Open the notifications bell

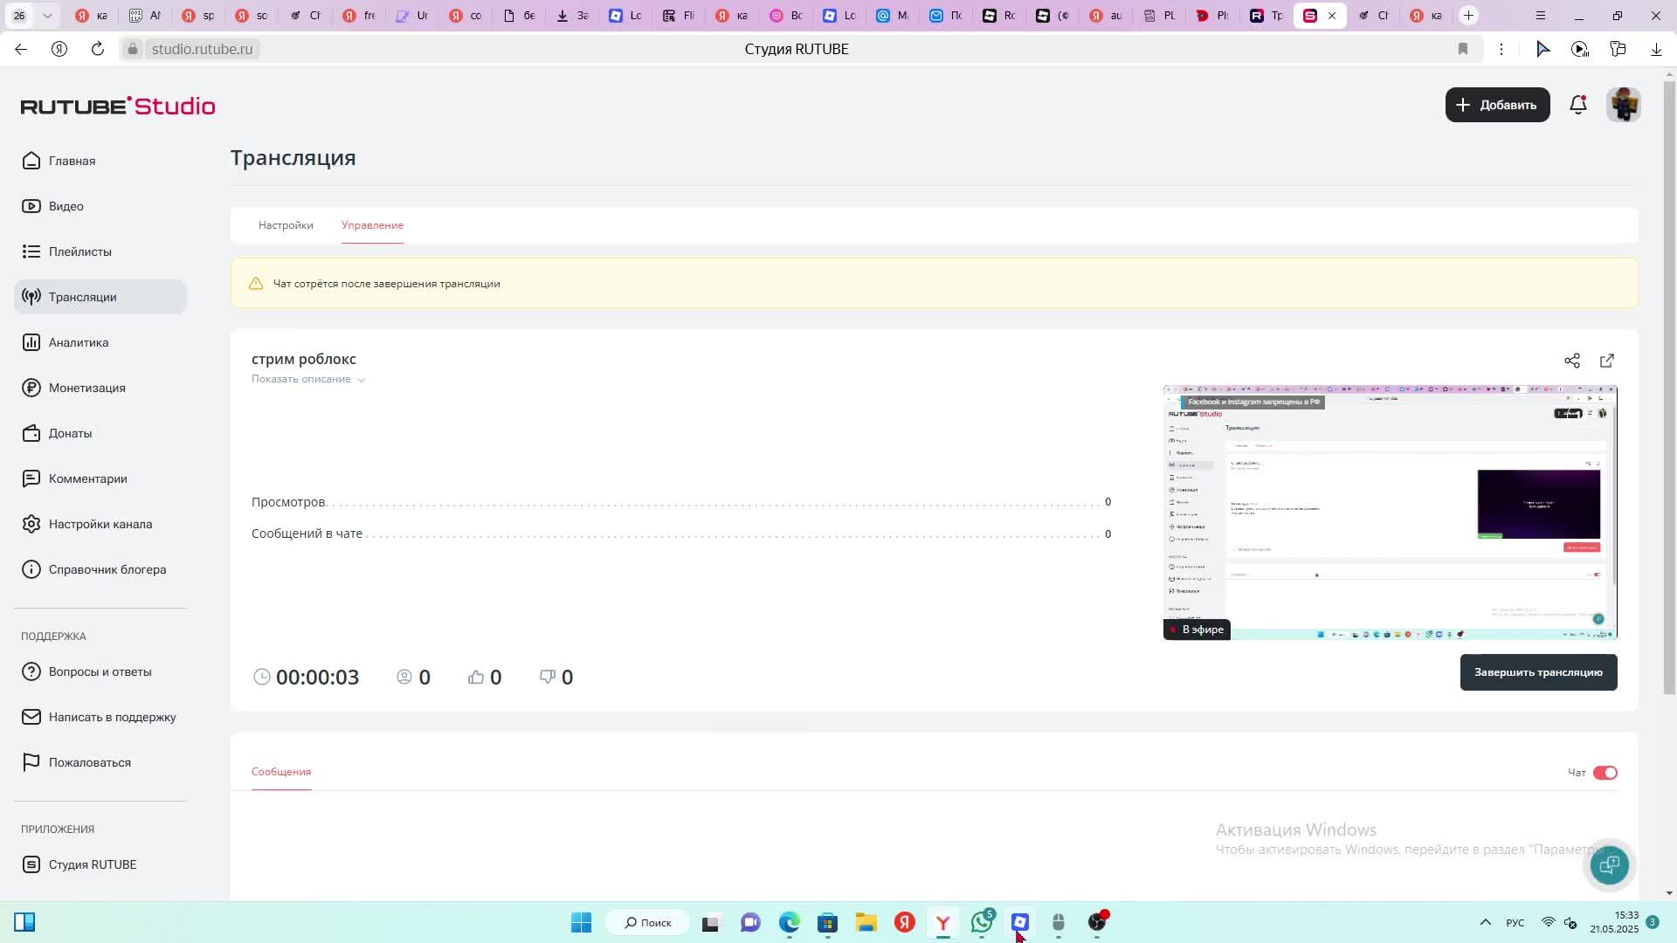pos(1578,105)
